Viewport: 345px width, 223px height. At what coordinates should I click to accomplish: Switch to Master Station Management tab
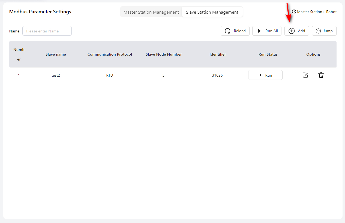click(x=151, y=12)
